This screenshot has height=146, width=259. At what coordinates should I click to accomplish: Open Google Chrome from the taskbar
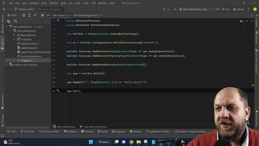pos(131,142)
